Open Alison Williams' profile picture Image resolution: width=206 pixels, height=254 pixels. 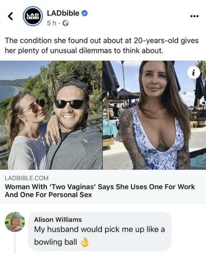tap(15, 222)
